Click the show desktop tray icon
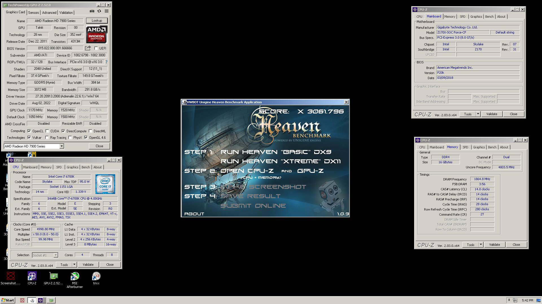This screenshot has width=542, height=304. point(539,300)
